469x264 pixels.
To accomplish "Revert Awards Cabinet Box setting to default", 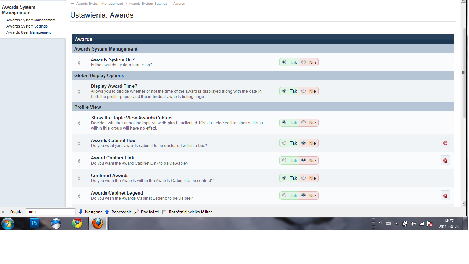I will (445, 143).
